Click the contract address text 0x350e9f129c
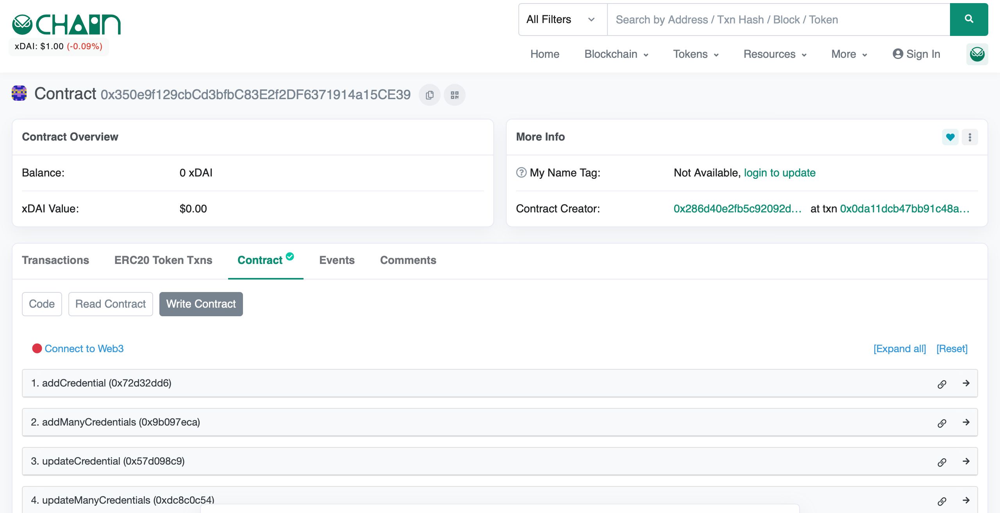This screenshot has width=1000, height=513. 256,94
